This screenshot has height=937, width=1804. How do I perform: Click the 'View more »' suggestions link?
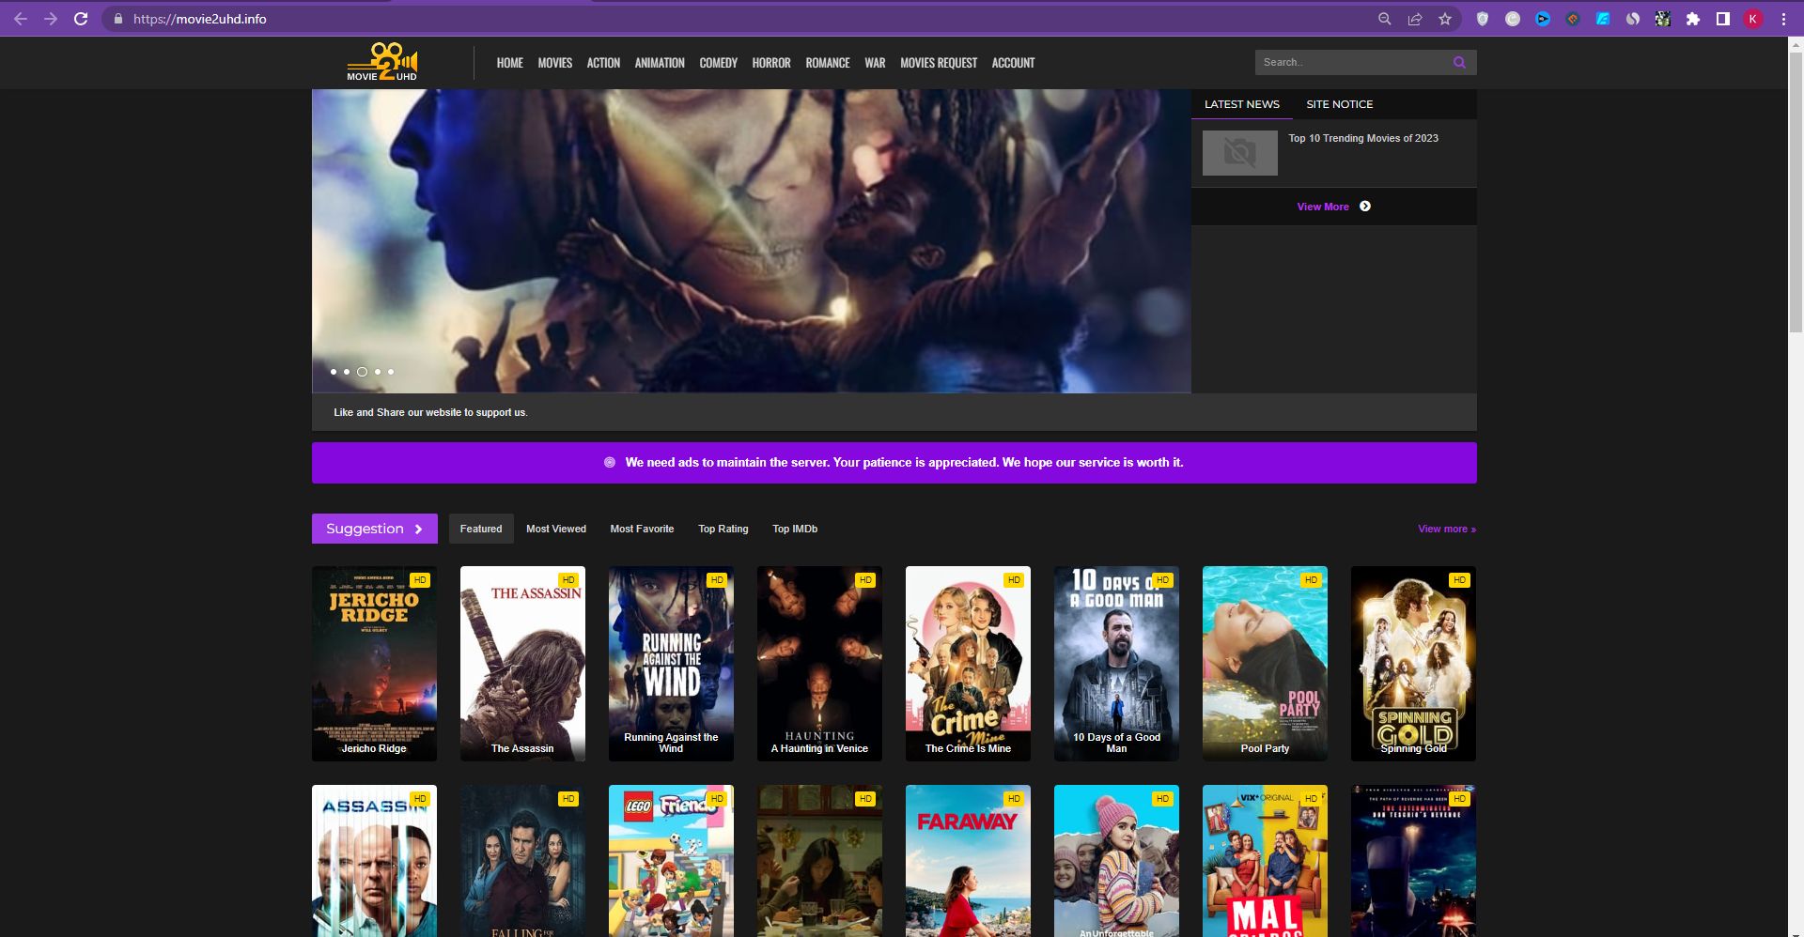pos(1447,529)
